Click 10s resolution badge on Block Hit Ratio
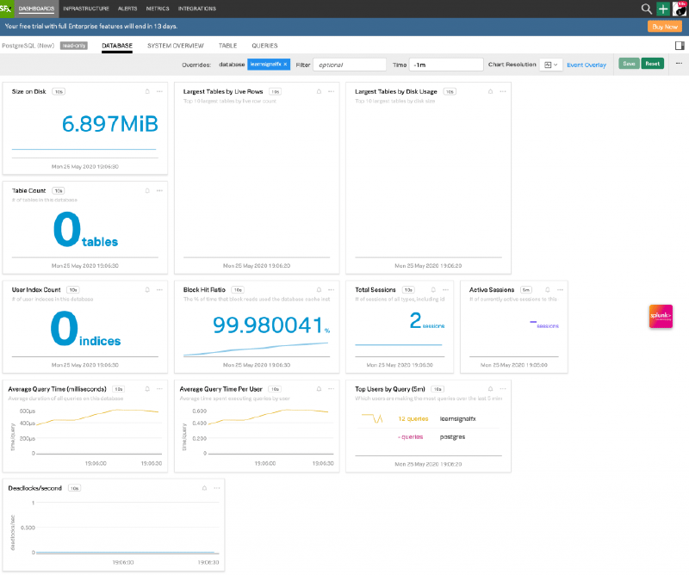 [x=238, y=290]
